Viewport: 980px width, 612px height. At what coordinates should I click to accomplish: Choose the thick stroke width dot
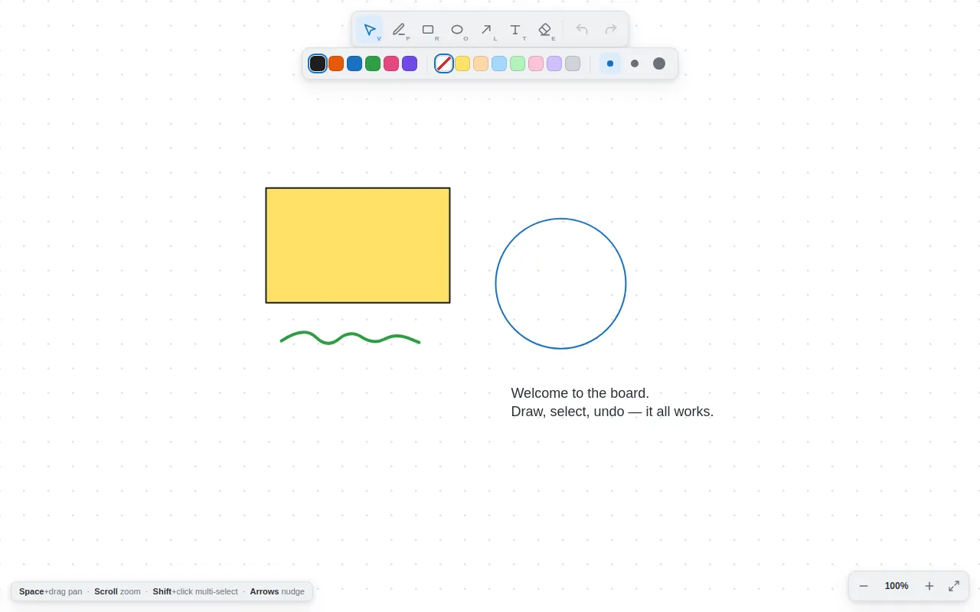(x=659, y=63)
